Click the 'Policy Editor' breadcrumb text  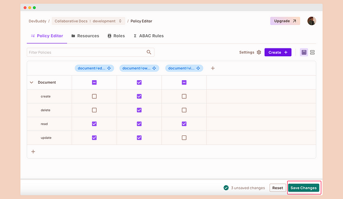coord(141,21)
